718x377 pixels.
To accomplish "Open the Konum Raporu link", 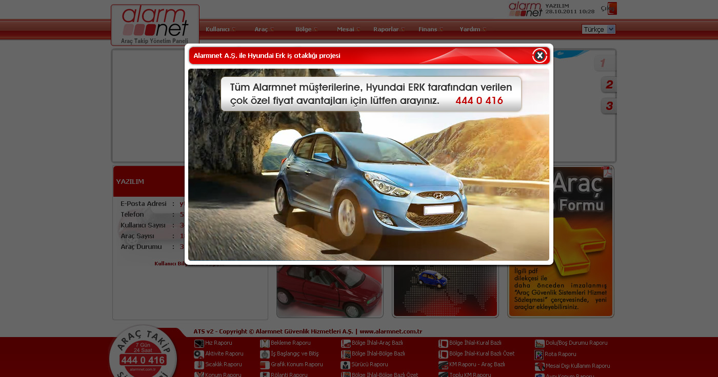I will coord(223,375).
